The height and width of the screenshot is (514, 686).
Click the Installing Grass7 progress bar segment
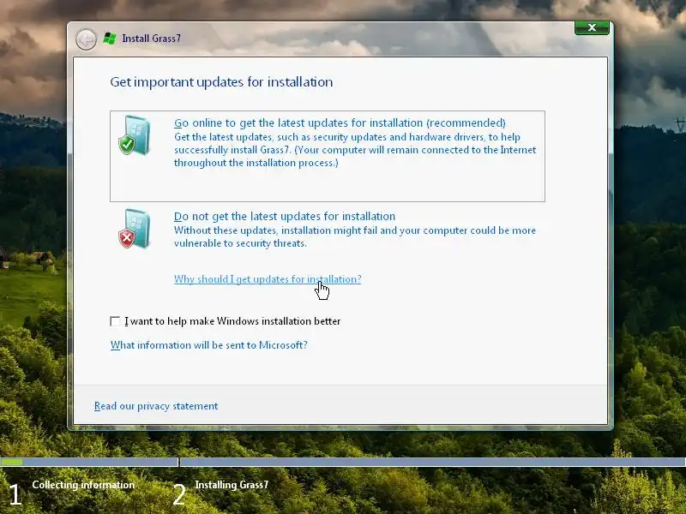click(x=433, y=462)
